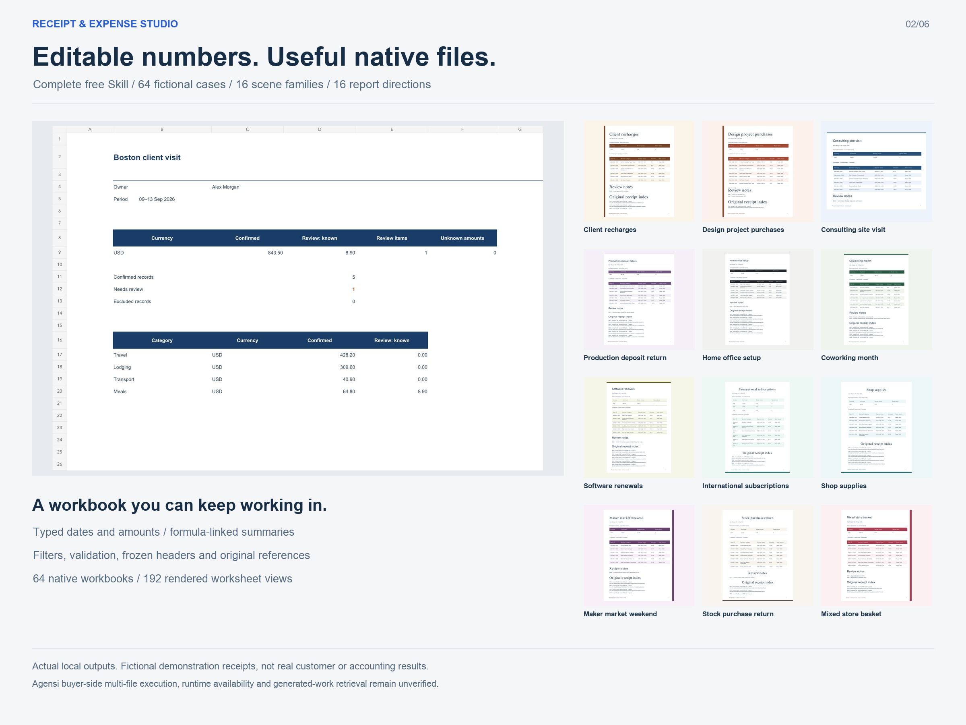View the Home office setup thumbnail
966x725 pixels.
[x=758, y=299]
